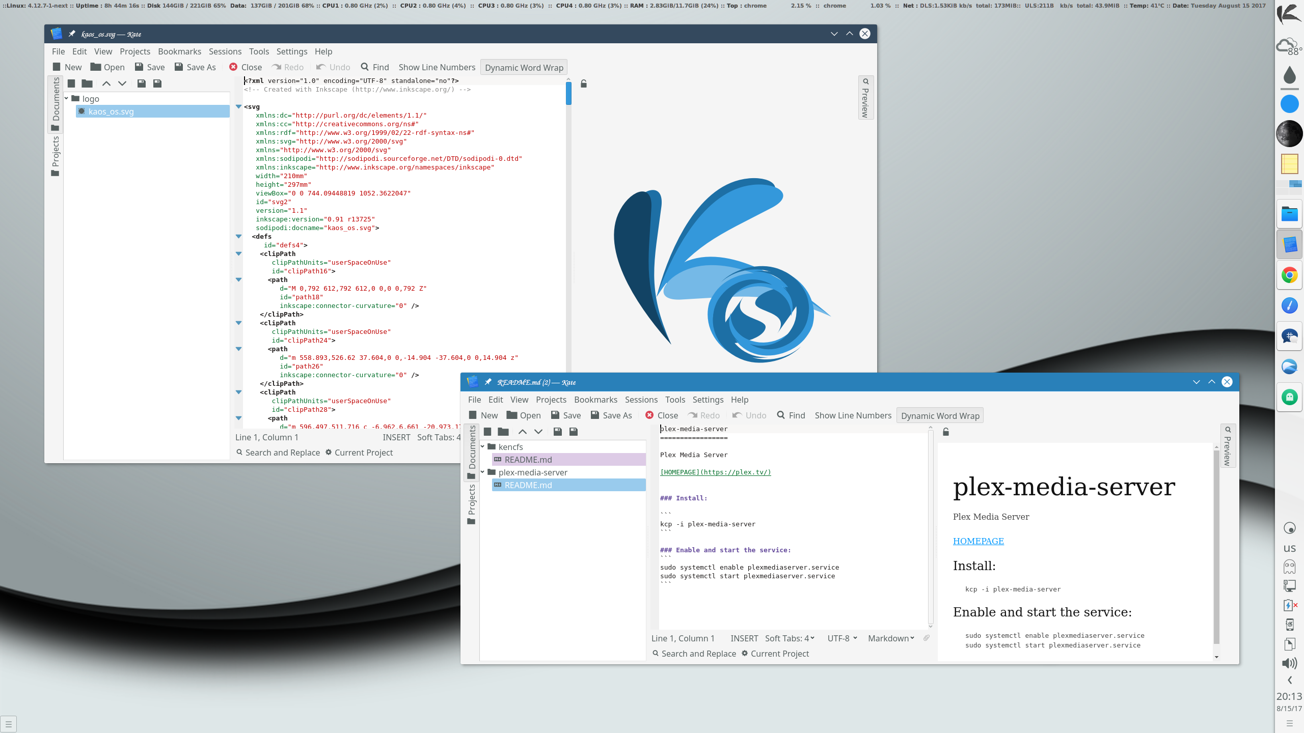Click previous document arrow in README.md Documents panel
Image resolution: width=1304 pixels, height=733 pixels.
[x=523, y=432]
